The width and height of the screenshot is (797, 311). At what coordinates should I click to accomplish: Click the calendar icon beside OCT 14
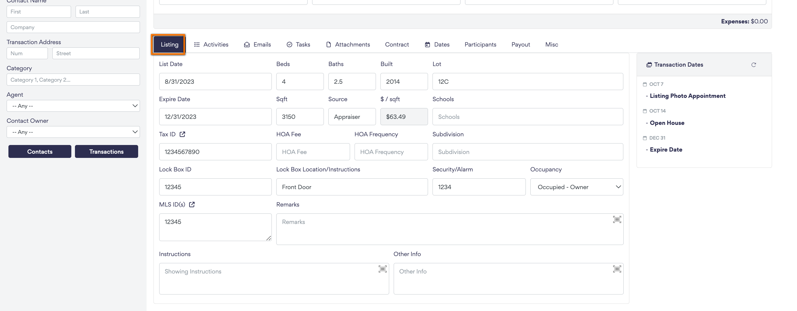(x=645, y=111)
